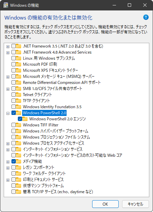The height and width of the screenshot is (212, 153).
Task: Expand Microsoft メッセージ キュー (MSMQ) サーバー node
Action: (x=8, y=77)
